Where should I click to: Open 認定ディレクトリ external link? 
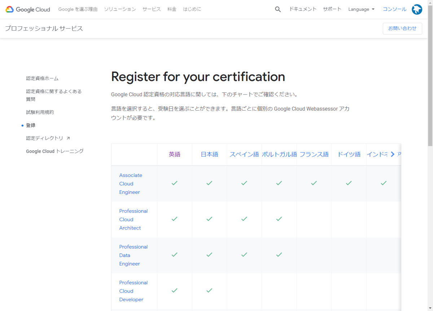(48, 138)
